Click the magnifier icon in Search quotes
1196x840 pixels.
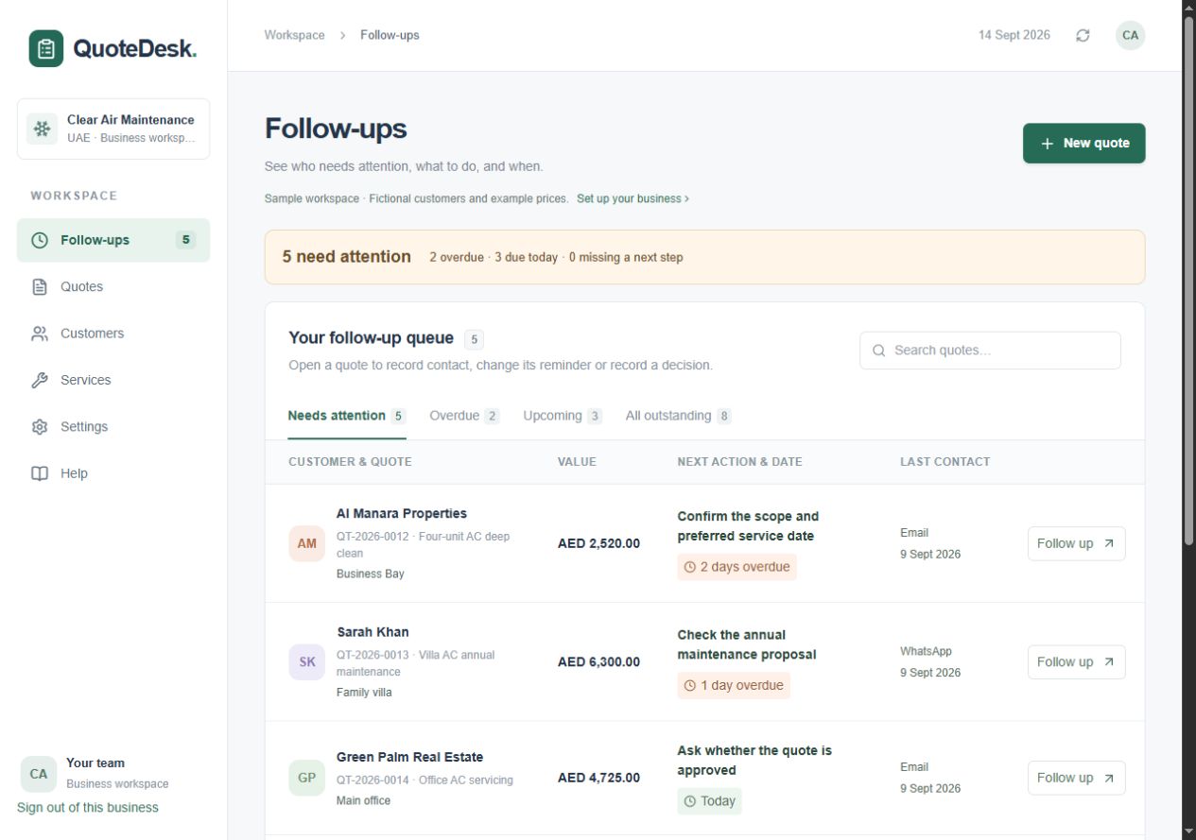[x=878, y=351]
